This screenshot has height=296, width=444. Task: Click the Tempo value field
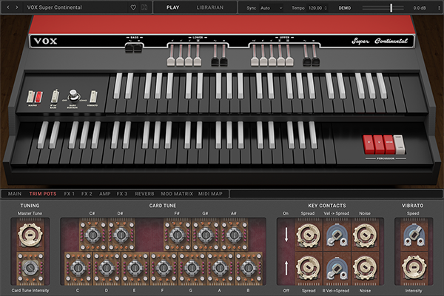[315, 8]
